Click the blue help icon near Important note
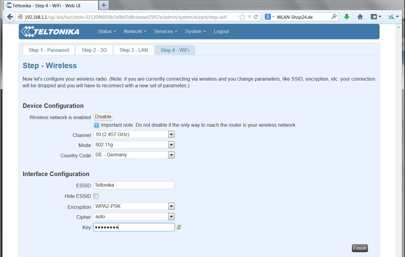 pyautogui.click(x=97, y=125)
